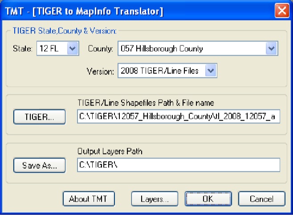Open the Layers... options

155,199
